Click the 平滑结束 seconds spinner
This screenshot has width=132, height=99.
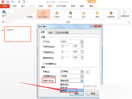pyautogui.click(x=82, y=52)
